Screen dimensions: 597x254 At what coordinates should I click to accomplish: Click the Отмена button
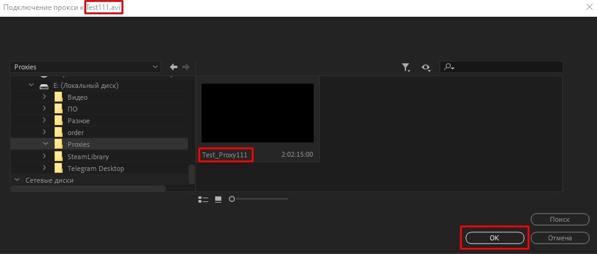coord(560,238)
